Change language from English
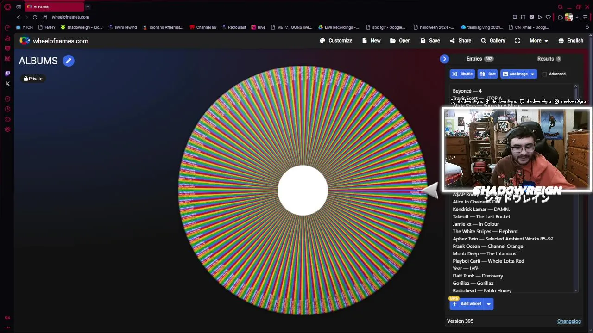Screen dimensions: 593x333 click(571, 41)
